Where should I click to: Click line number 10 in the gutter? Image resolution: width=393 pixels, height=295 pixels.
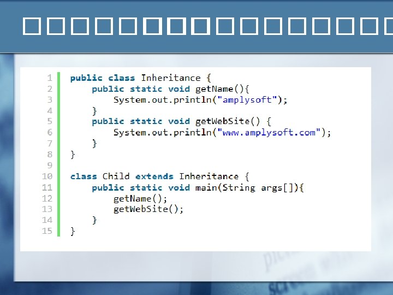[47, 176]
